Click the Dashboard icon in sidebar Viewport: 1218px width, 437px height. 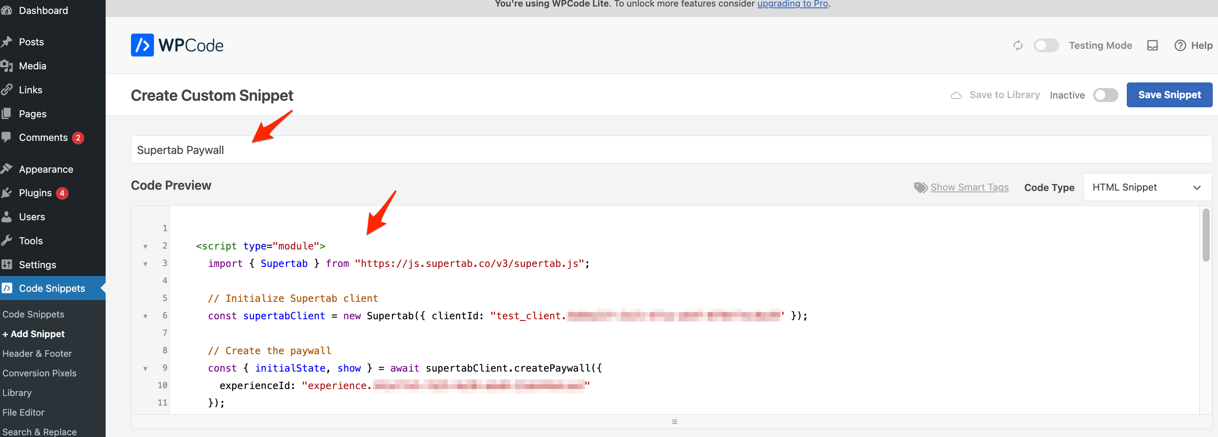[7, 10]
